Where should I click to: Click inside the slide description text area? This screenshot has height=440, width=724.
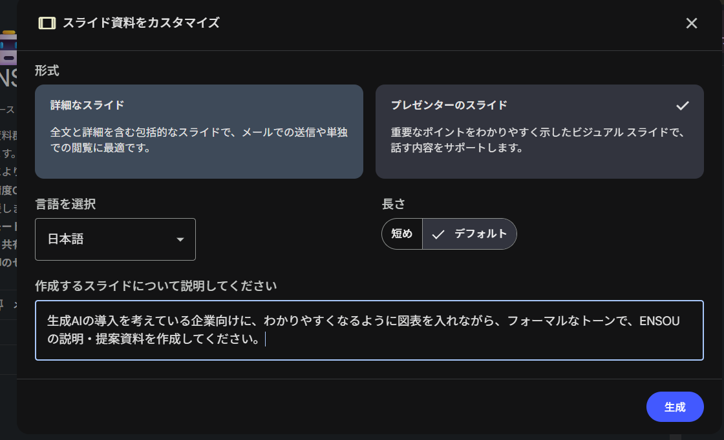click(x=368, y=330)
